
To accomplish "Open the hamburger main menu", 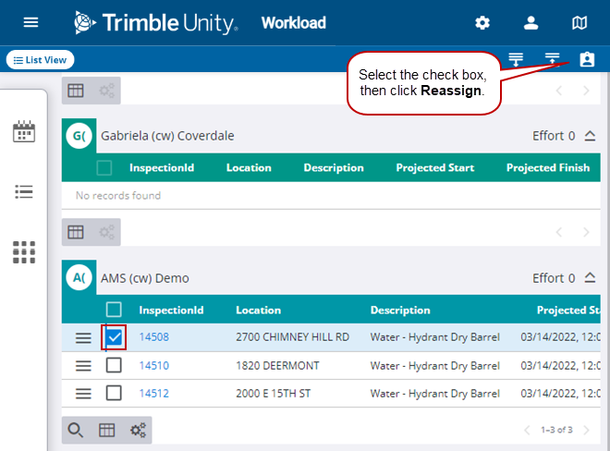I will tap(31, 23).
